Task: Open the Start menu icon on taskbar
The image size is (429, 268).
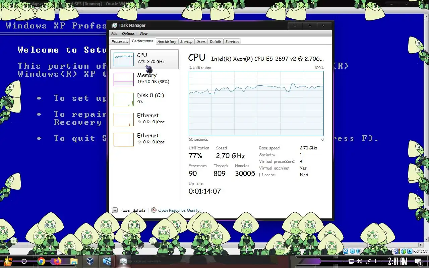Action: (x=8, y=261)
